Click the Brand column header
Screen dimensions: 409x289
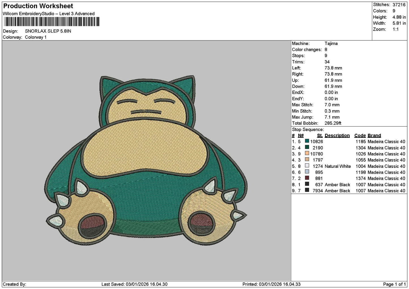coord(374,136)
